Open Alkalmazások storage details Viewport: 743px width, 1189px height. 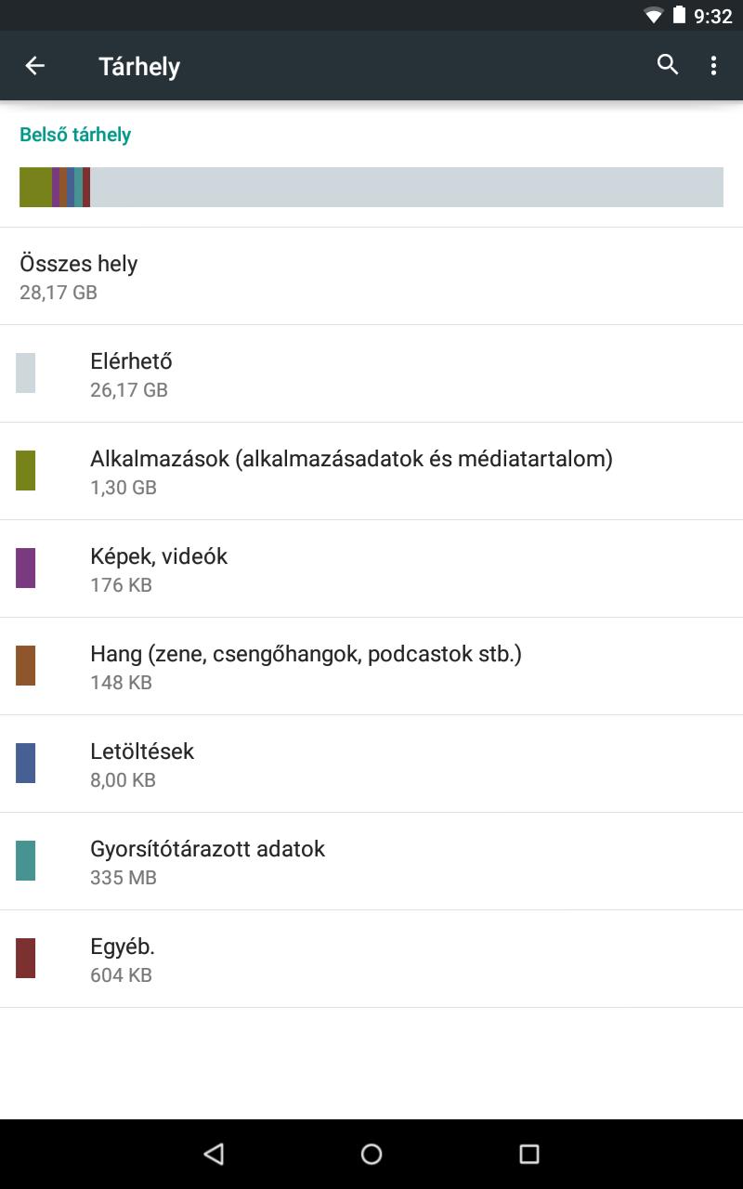tap(371, 471)
